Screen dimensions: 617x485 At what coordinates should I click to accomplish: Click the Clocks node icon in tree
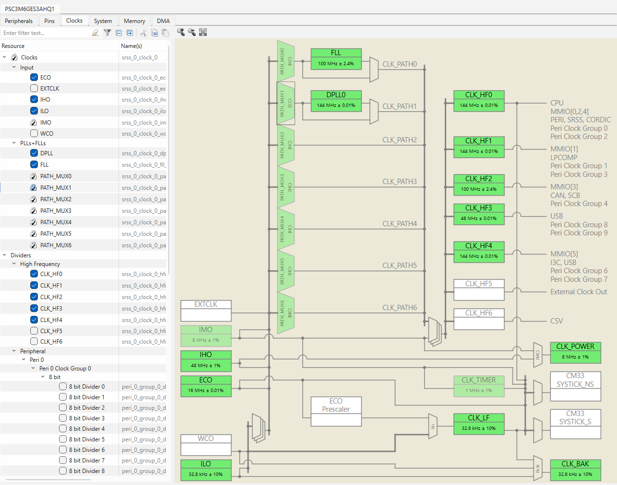(x=14, y=58)
